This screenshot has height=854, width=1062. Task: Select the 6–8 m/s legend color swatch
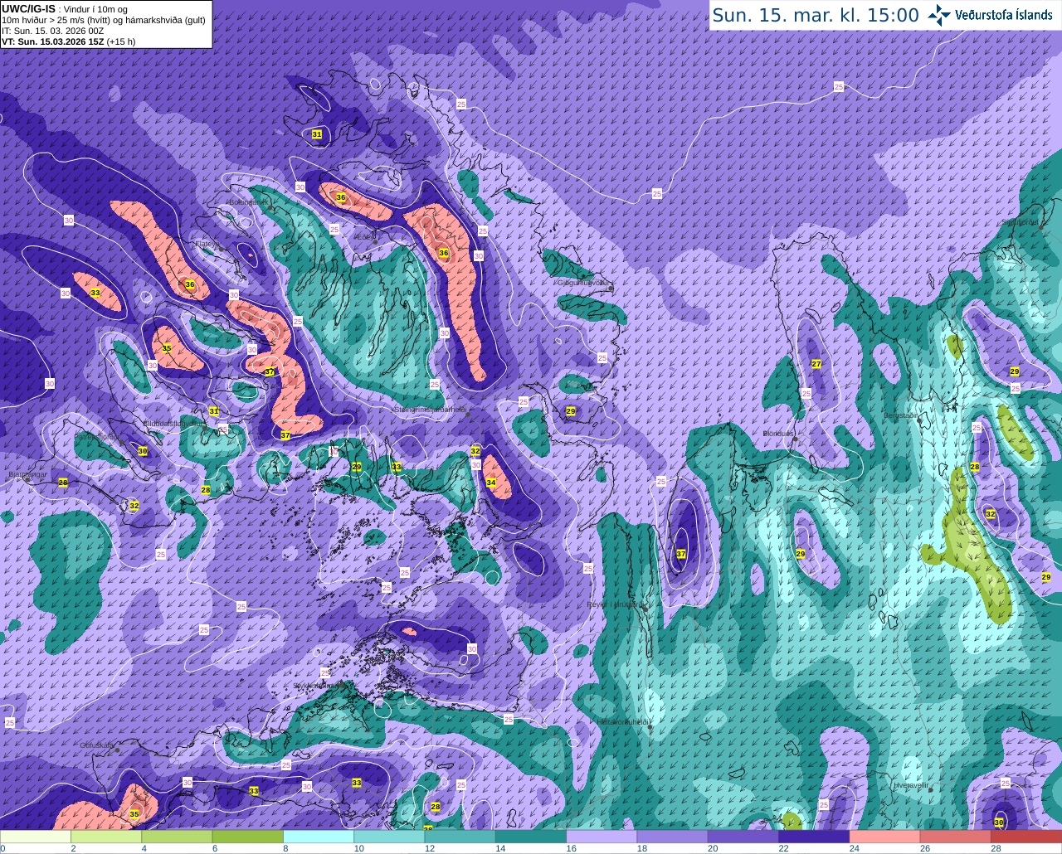pyautogui.click(x=247, y=837)
